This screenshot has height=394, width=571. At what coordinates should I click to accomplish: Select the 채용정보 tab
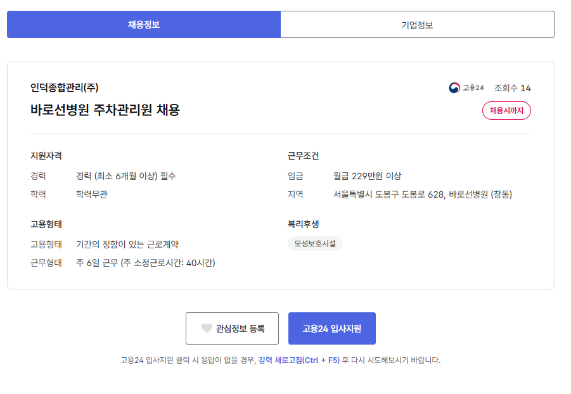click(x=144, y=25)
